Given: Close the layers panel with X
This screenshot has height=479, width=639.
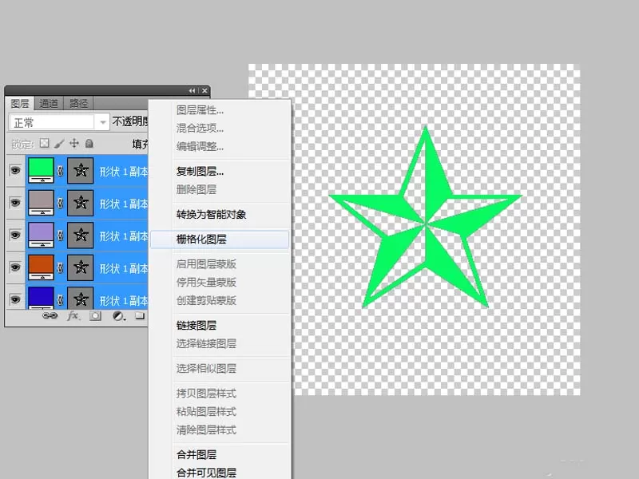Looking at the screenshot, I should pos(204,91).
